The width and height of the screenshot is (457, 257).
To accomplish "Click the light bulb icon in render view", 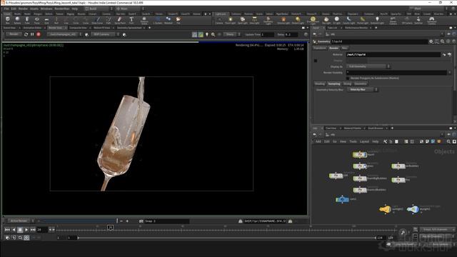I will point(207,34).
